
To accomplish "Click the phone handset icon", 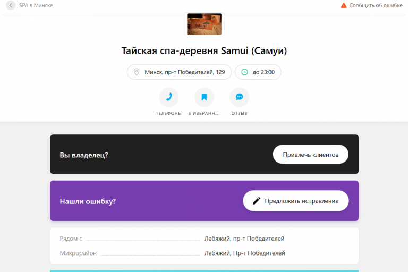I will (x=169, y=97).
